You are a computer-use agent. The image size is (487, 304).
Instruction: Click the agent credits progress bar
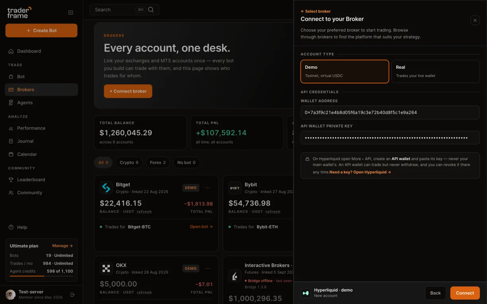coord(41,276)
